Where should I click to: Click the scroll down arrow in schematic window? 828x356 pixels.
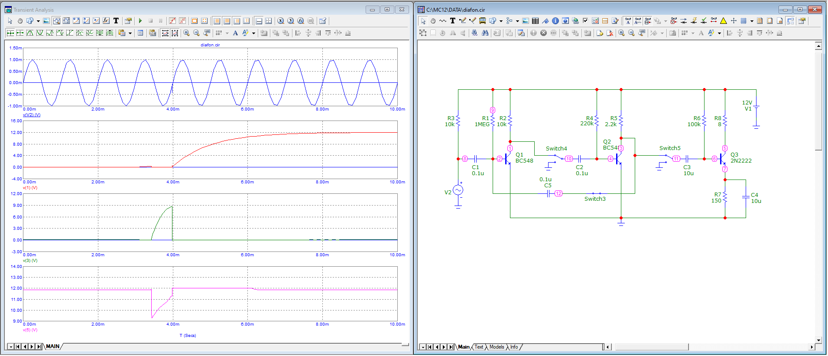coord(818,340)
